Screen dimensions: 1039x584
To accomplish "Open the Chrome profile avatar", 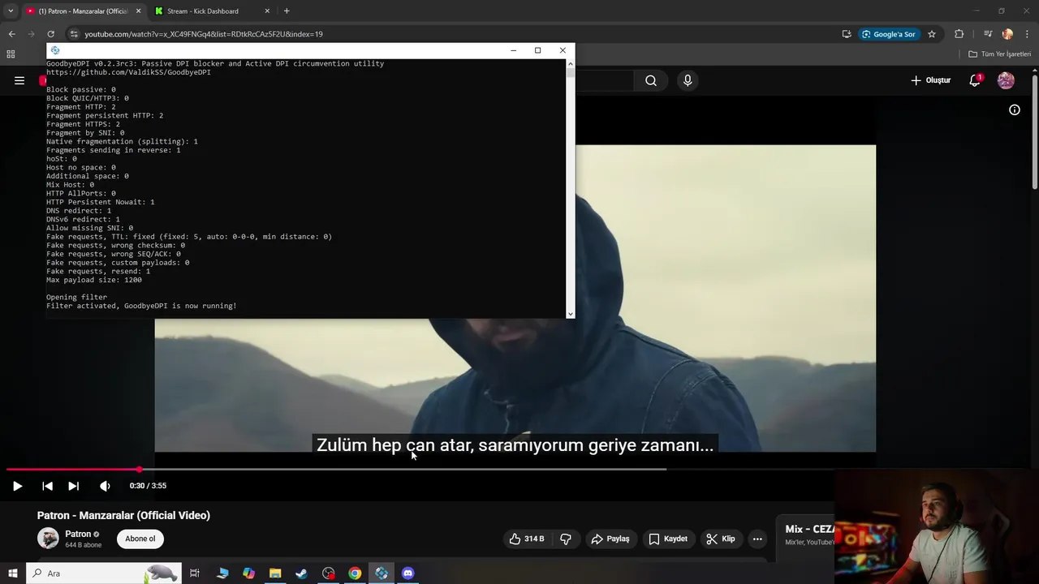I will point(1007,34).
